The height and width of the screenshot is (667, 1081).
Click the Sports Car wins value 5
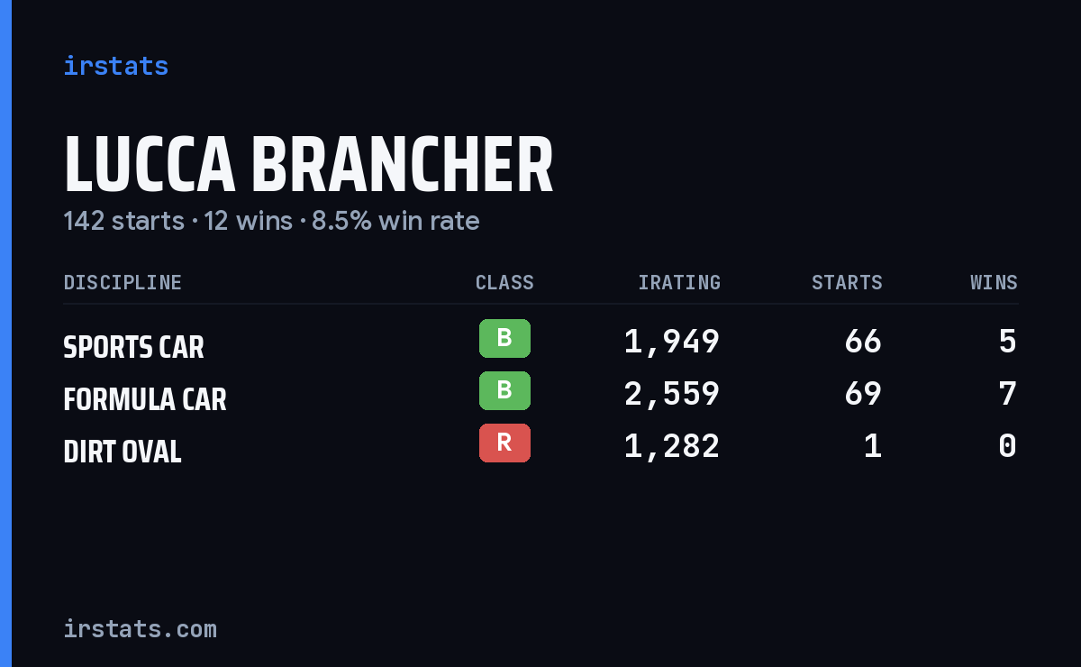coord(1008,342)
